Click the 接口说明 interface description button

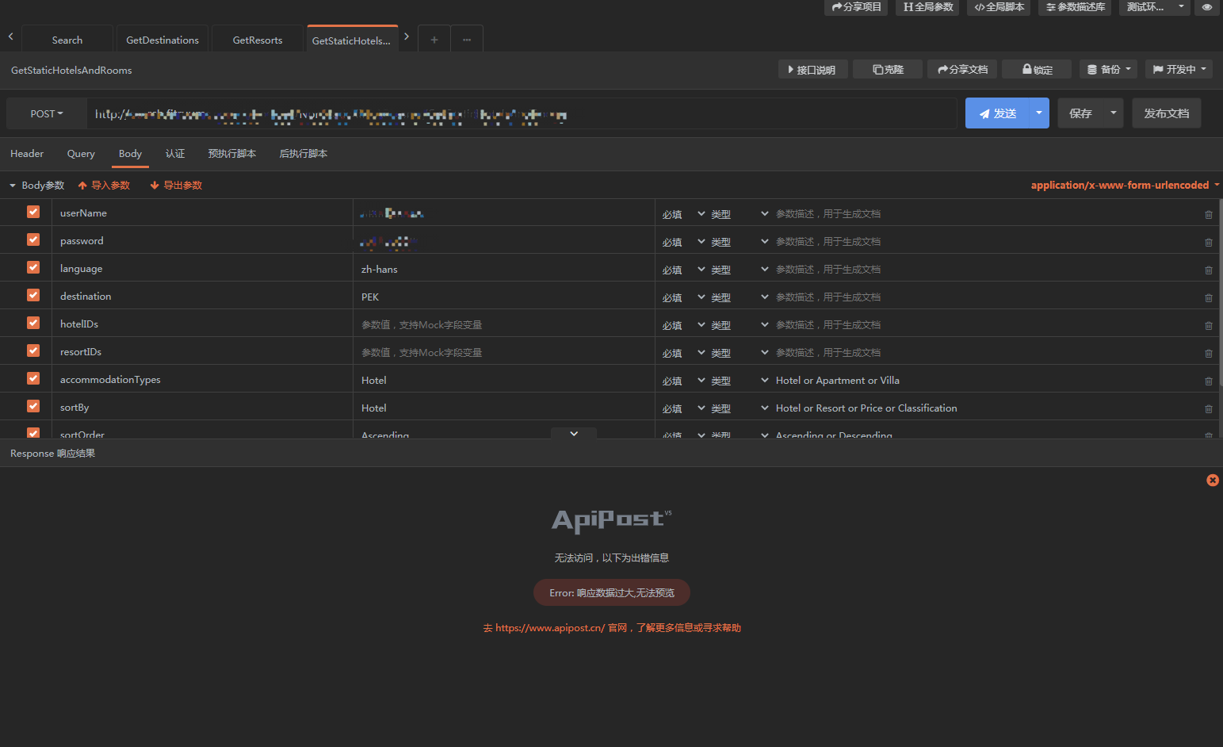[x=812, y=70]
